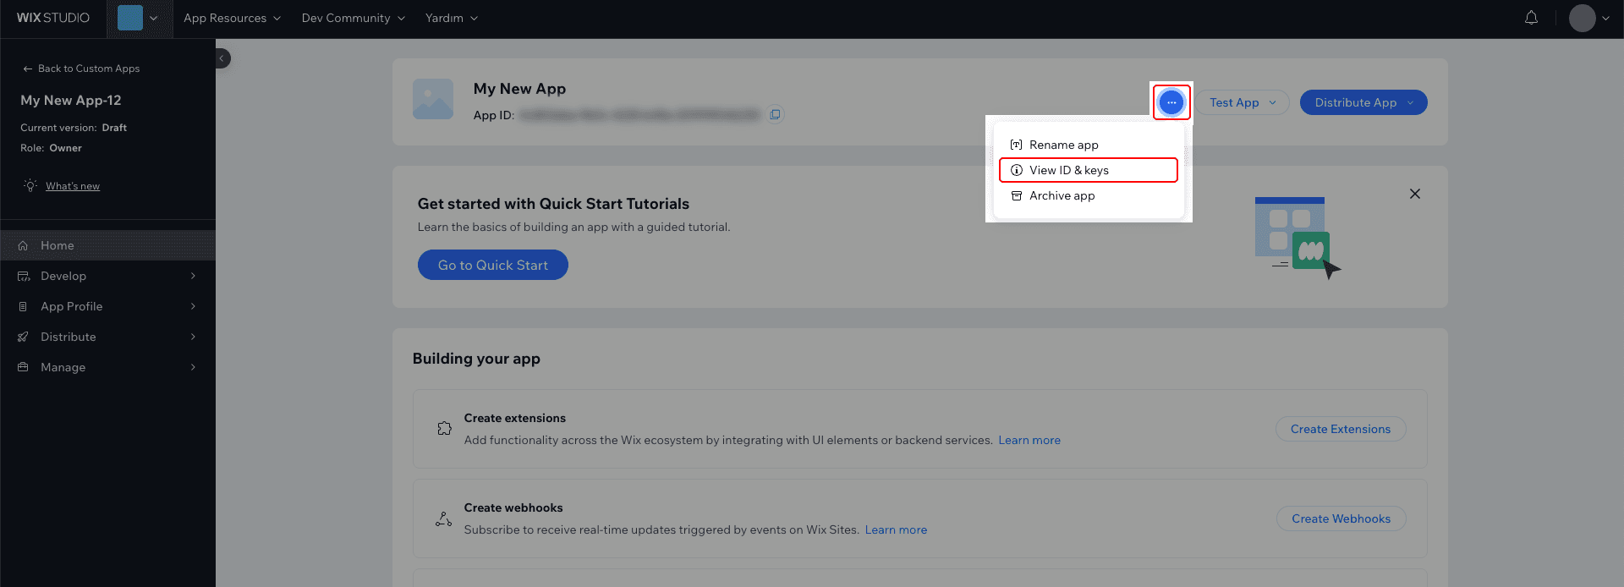Click the My New App-12 sidebar name
Image resolution: width=1624 pixels, height=587 pixels.
[x=71, y=100]
